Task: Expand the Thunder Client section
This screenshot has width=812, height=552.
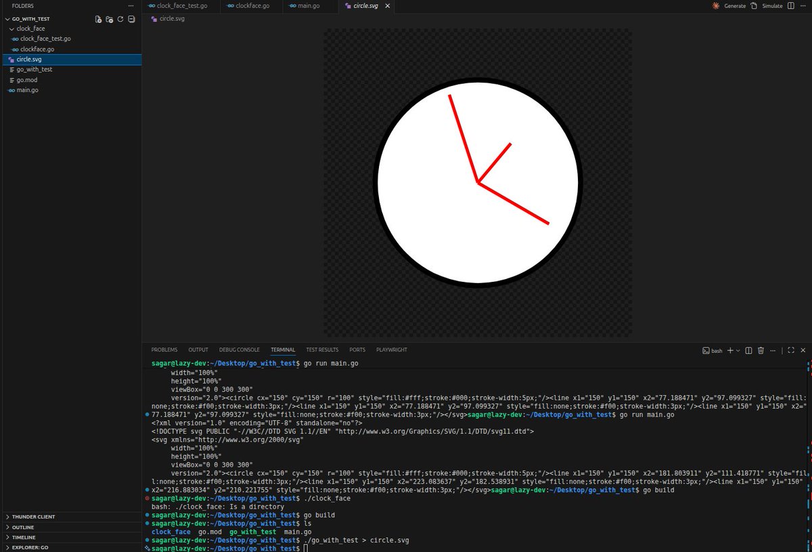Action: (71, 517)
